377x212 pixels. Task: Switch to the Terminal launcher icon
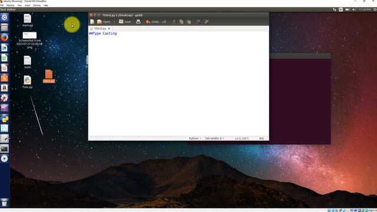pyautogui.click(x=4, y=148)
